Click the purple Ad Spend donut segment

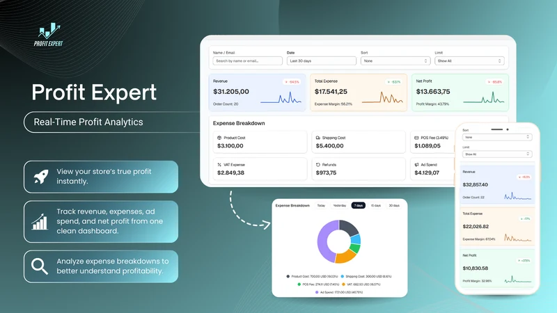click(x=323, y=241)
